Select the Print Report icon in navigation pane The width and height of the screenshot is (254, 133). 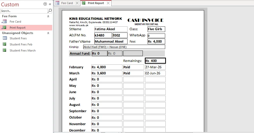5,28
